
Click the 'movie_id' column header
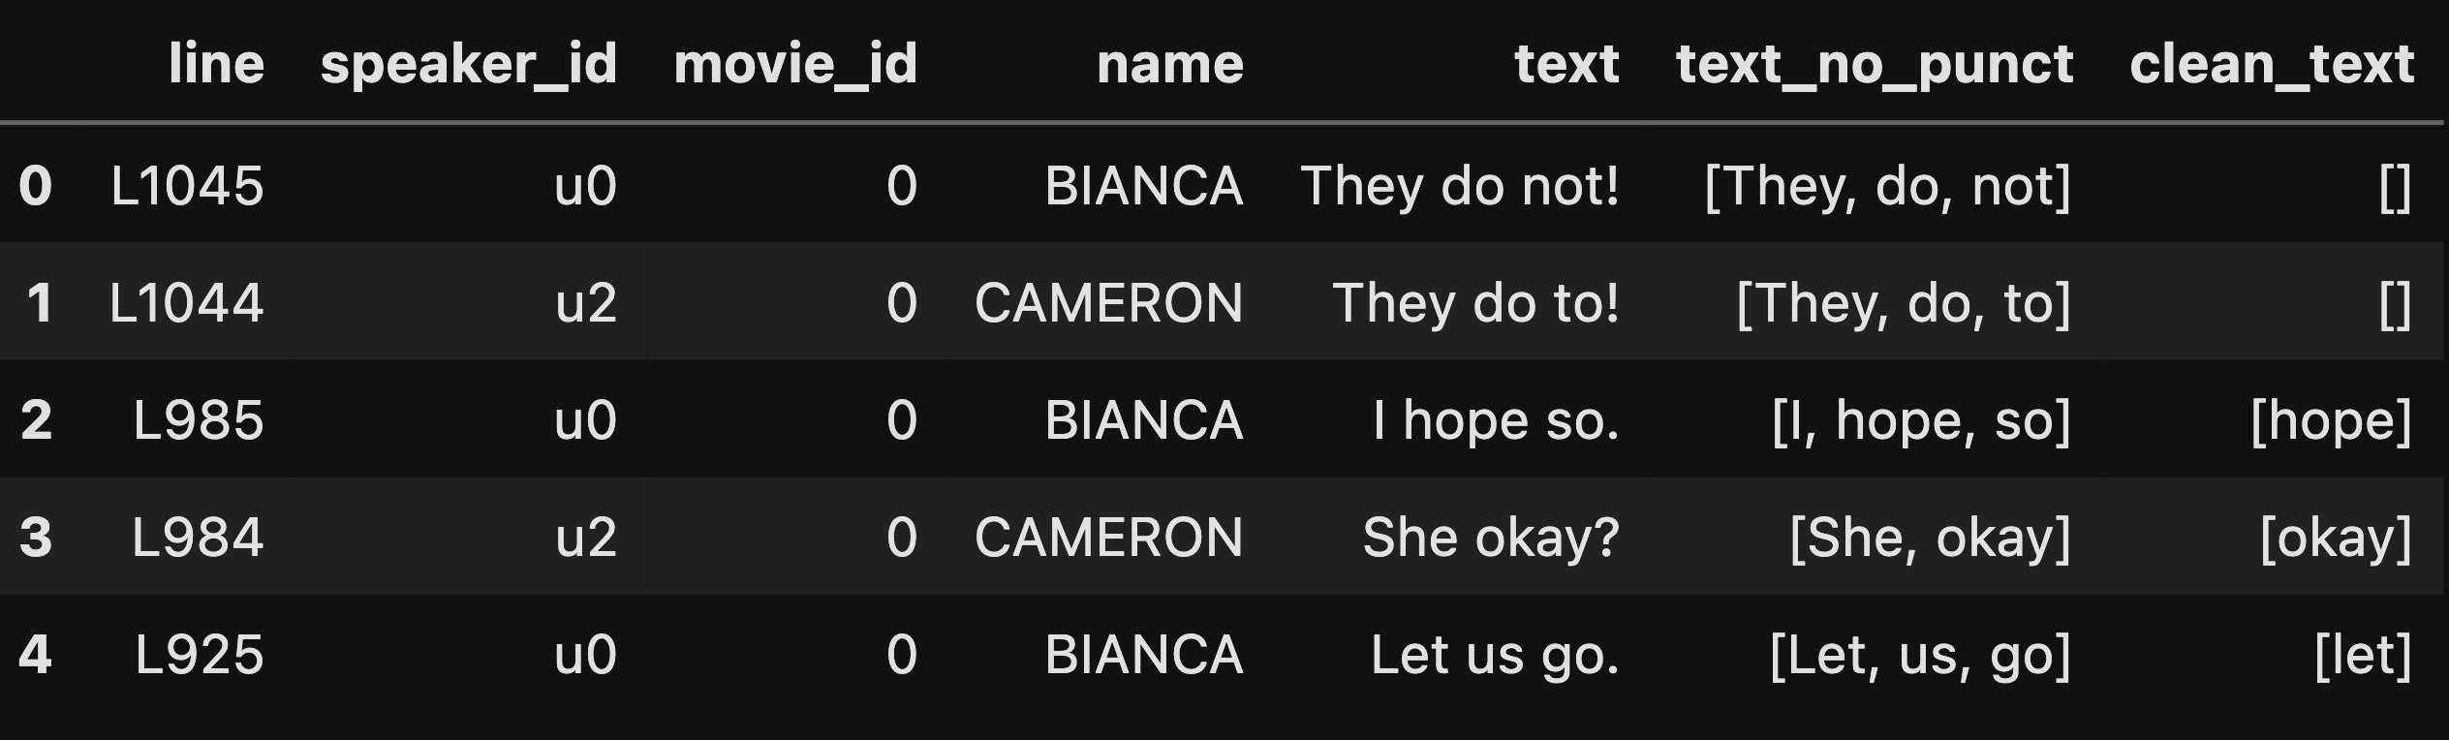tap(794, 64)
